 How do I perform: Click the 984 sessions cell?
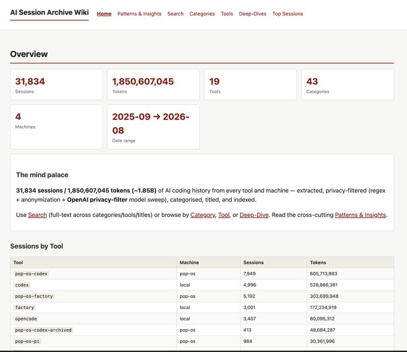pyautogui.click(x=274, y=341)
